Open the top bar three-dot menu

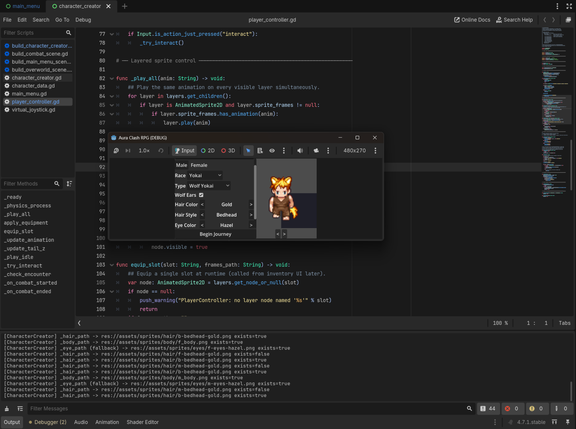point(558,6)
